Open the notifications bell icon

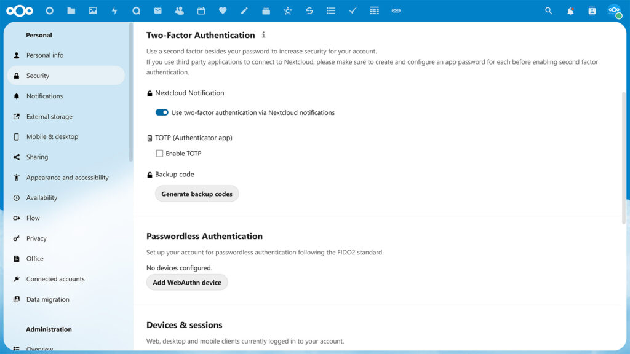(x=570, y=10)
